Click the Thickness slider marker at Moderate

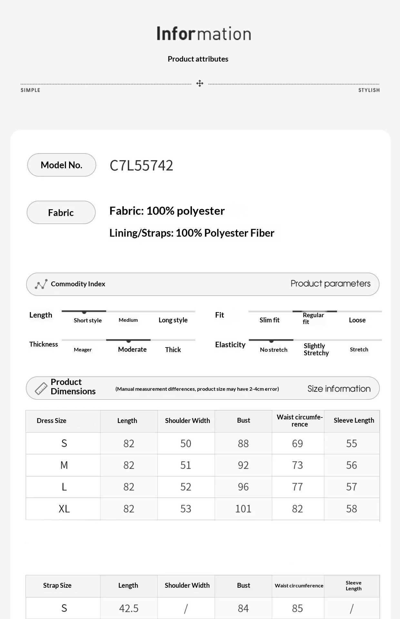(x=129, y=341)
